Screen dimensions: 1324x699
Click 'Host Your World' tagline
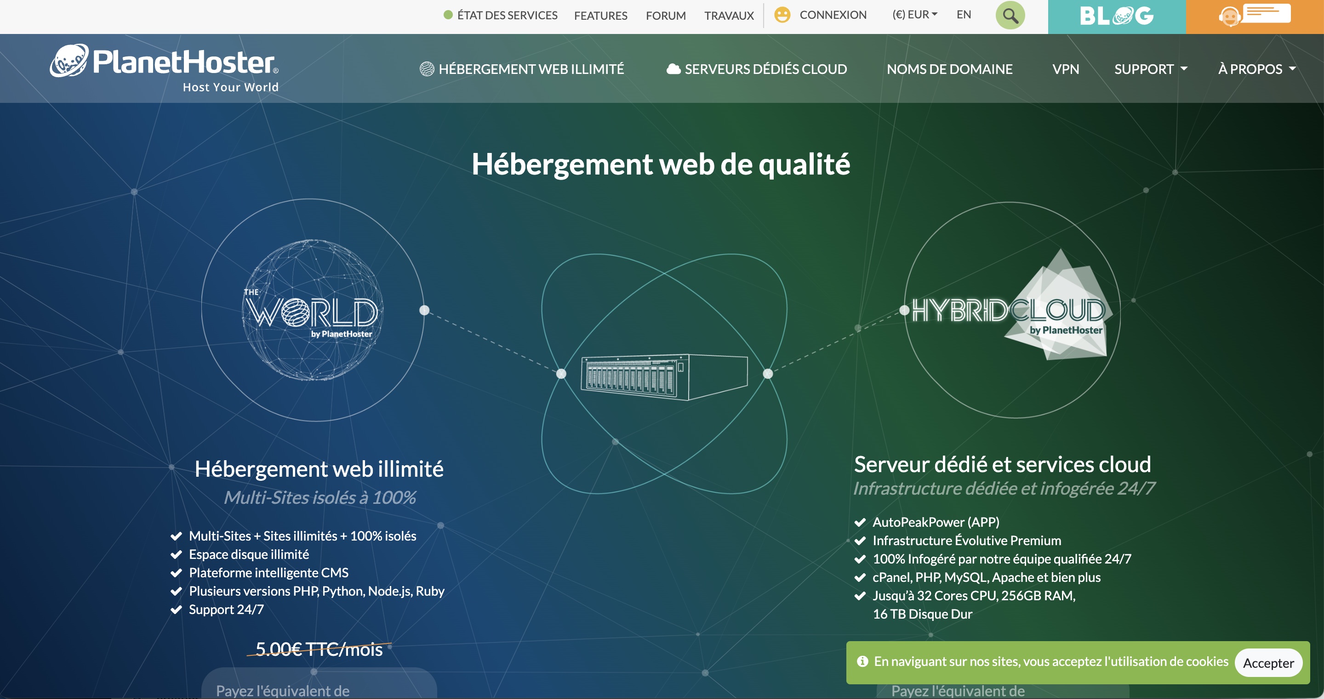click(231, 87)
